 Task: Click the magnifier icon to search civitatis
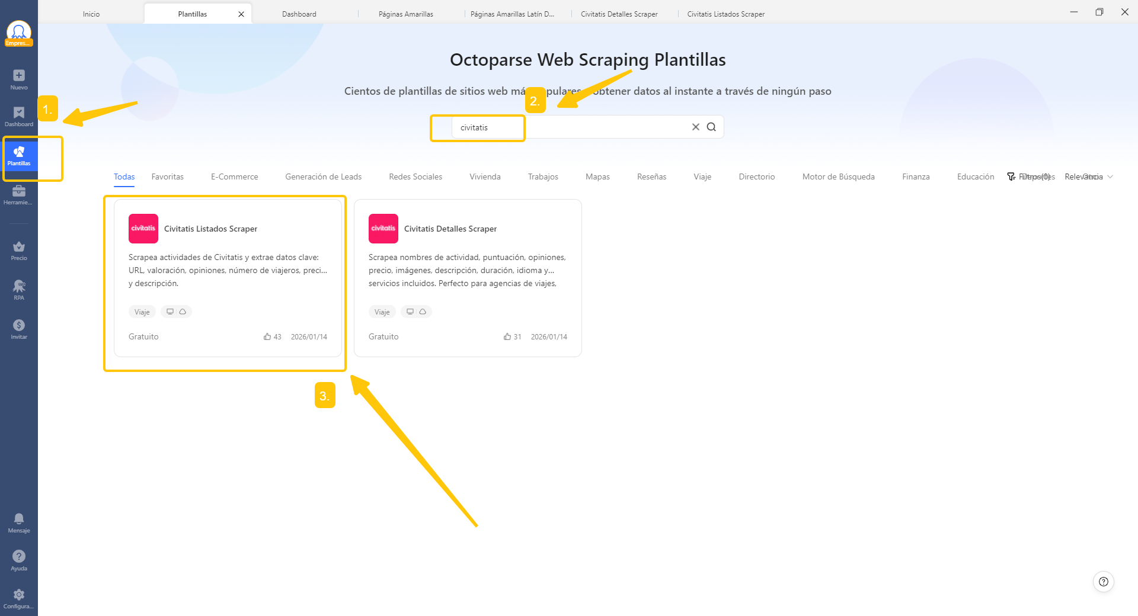[x=711, y=127]
